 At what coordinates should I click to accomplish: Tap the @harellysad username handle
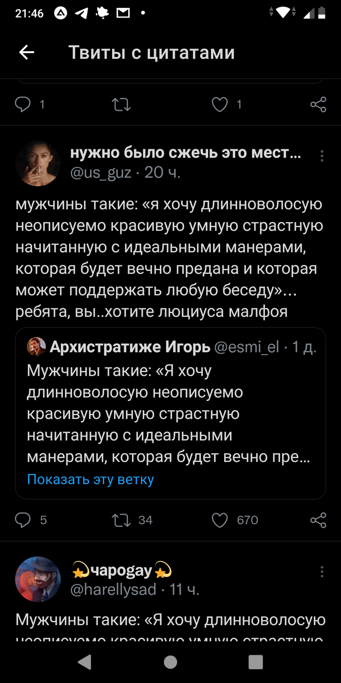[x=114, y=589]
